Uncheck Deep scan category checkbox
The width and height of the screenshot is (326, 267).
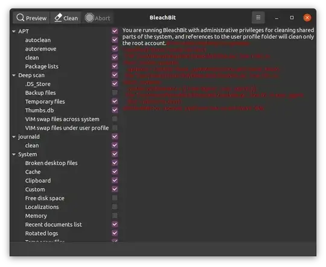click(115, 75)
